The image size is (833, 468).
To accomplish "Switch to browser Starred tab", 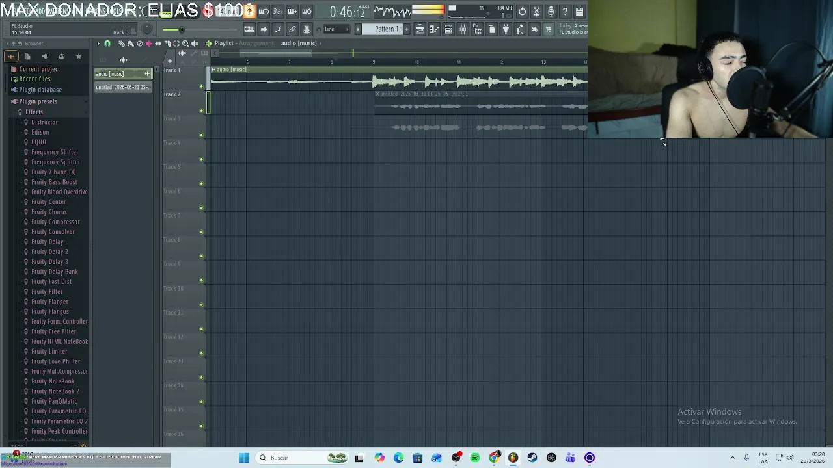I will click(79, 57).
